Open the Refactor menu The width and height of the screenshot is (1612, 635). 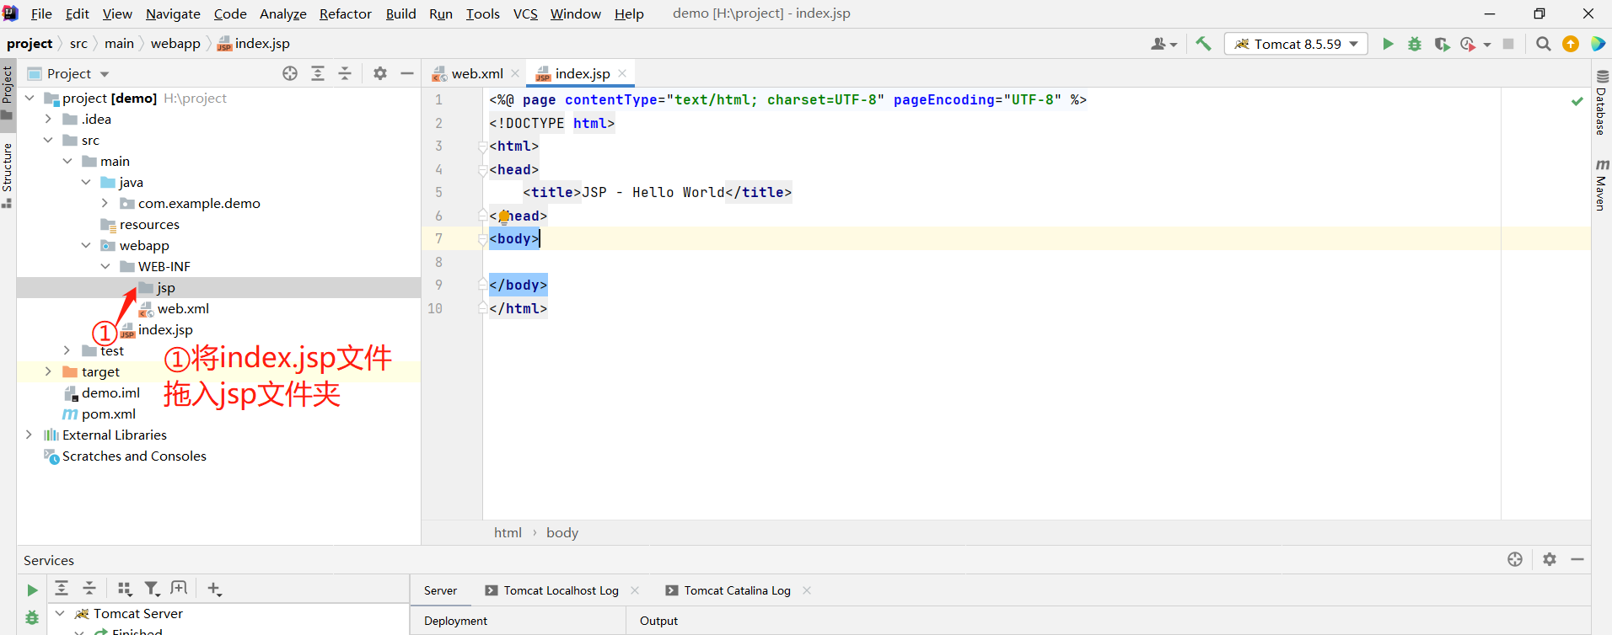click(345, 13)
